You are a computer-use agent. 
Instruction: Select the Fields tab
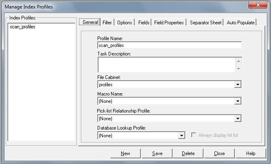144,23
